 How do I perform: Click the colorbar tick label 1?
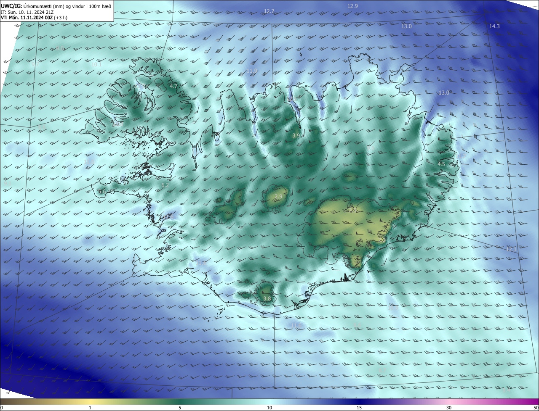(x=90, y=408)
